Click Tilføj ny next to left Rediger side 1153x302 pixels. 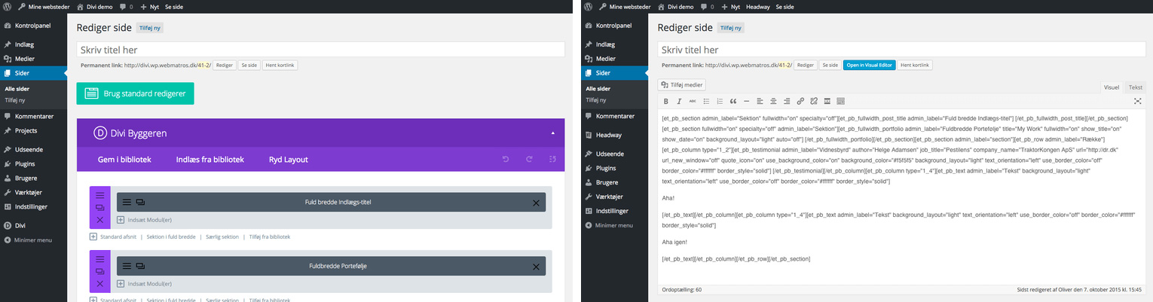click(149, 28)
